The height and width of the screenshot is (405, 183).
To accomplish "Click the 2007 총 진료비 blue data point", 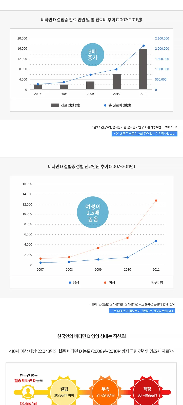I will point(38,84).
